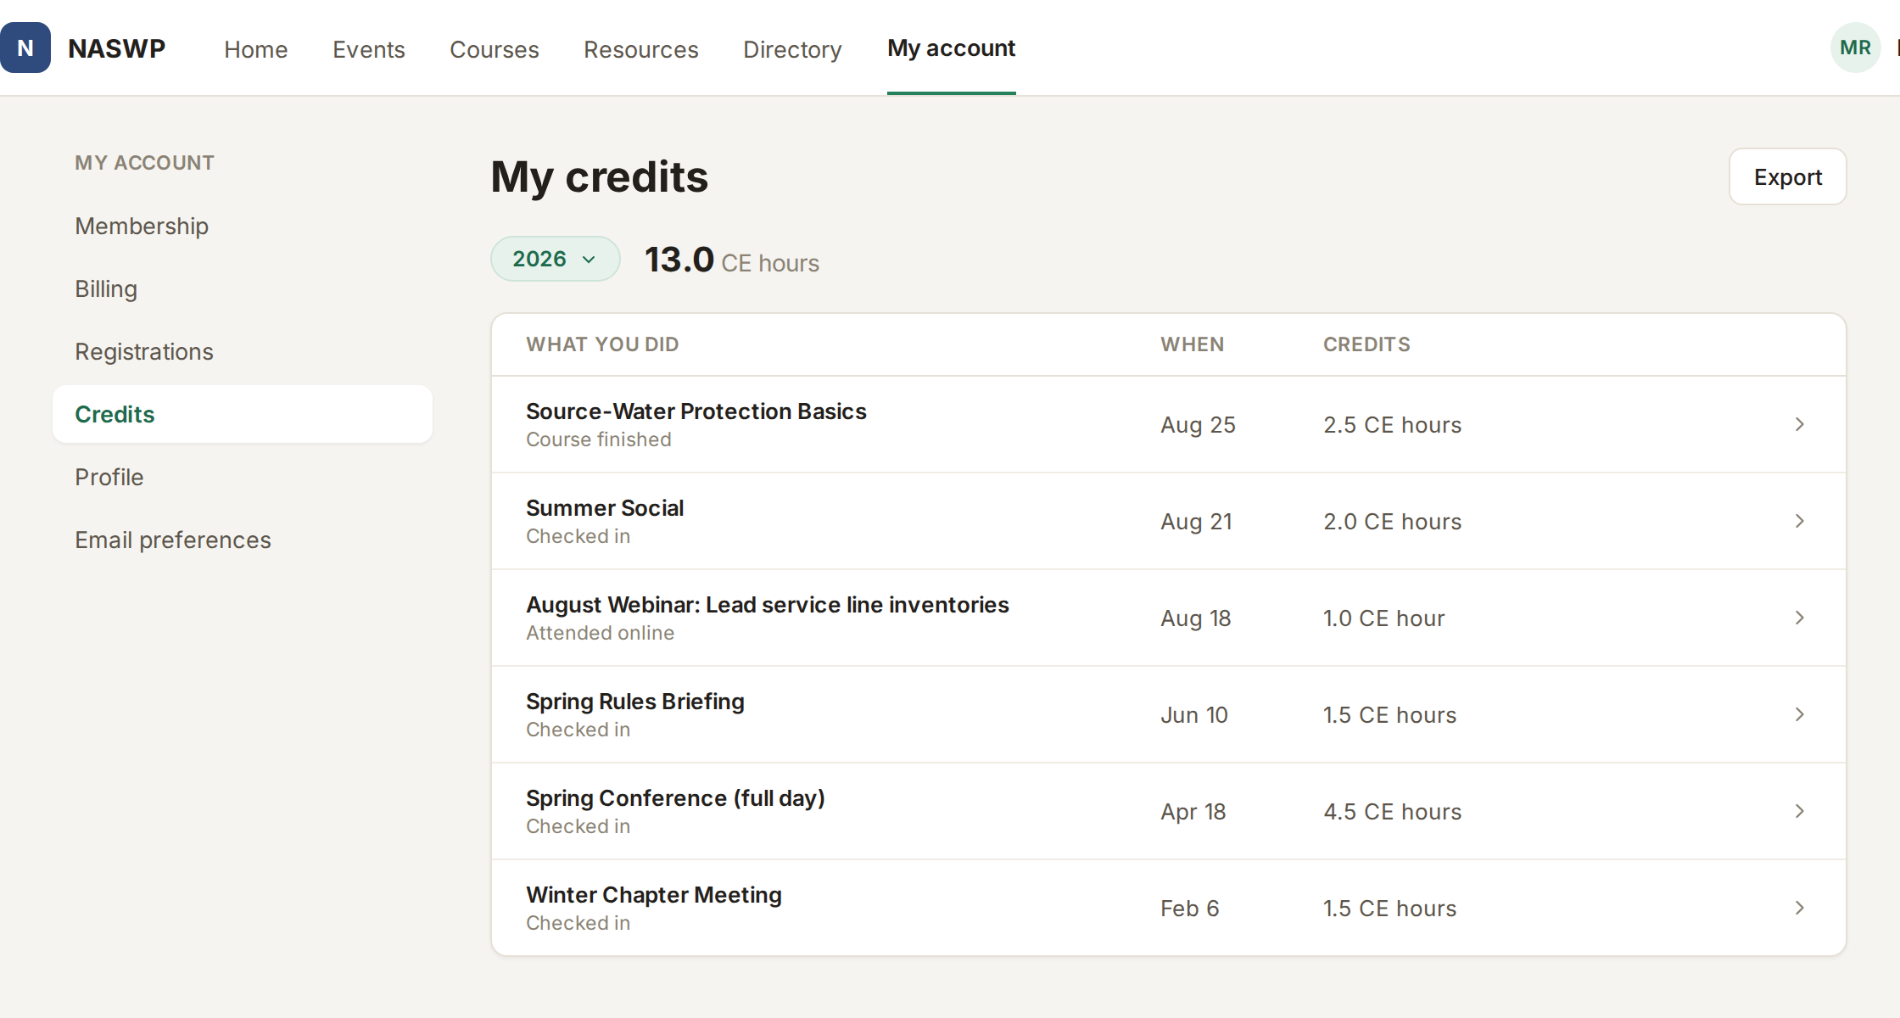1900x1018 pixels.
Task: Open the 2026 year dropdown
Action: pos(556,259)
